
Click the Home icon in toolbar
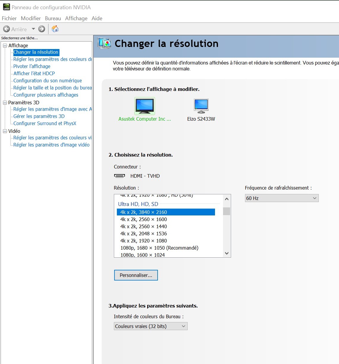[55, 29]
